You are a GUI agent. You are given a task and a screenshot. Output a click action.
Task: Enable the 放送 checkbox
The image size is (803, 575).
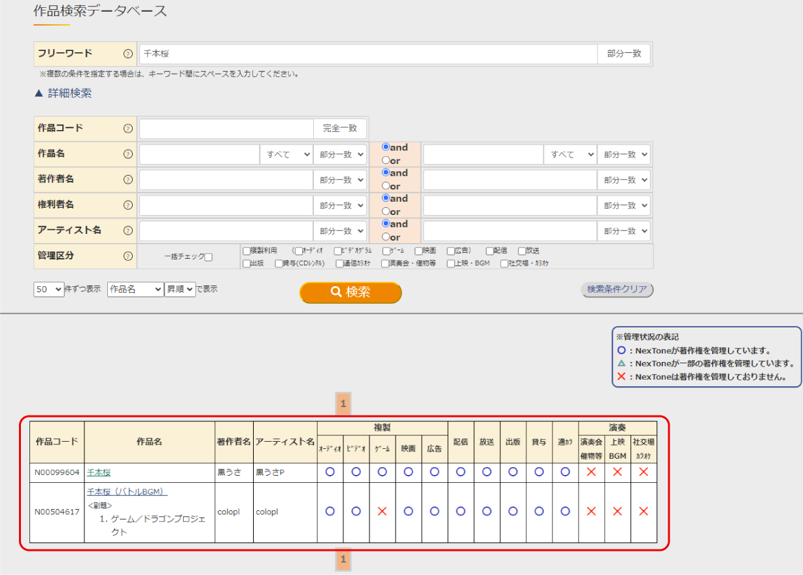[x=522, y=250]
